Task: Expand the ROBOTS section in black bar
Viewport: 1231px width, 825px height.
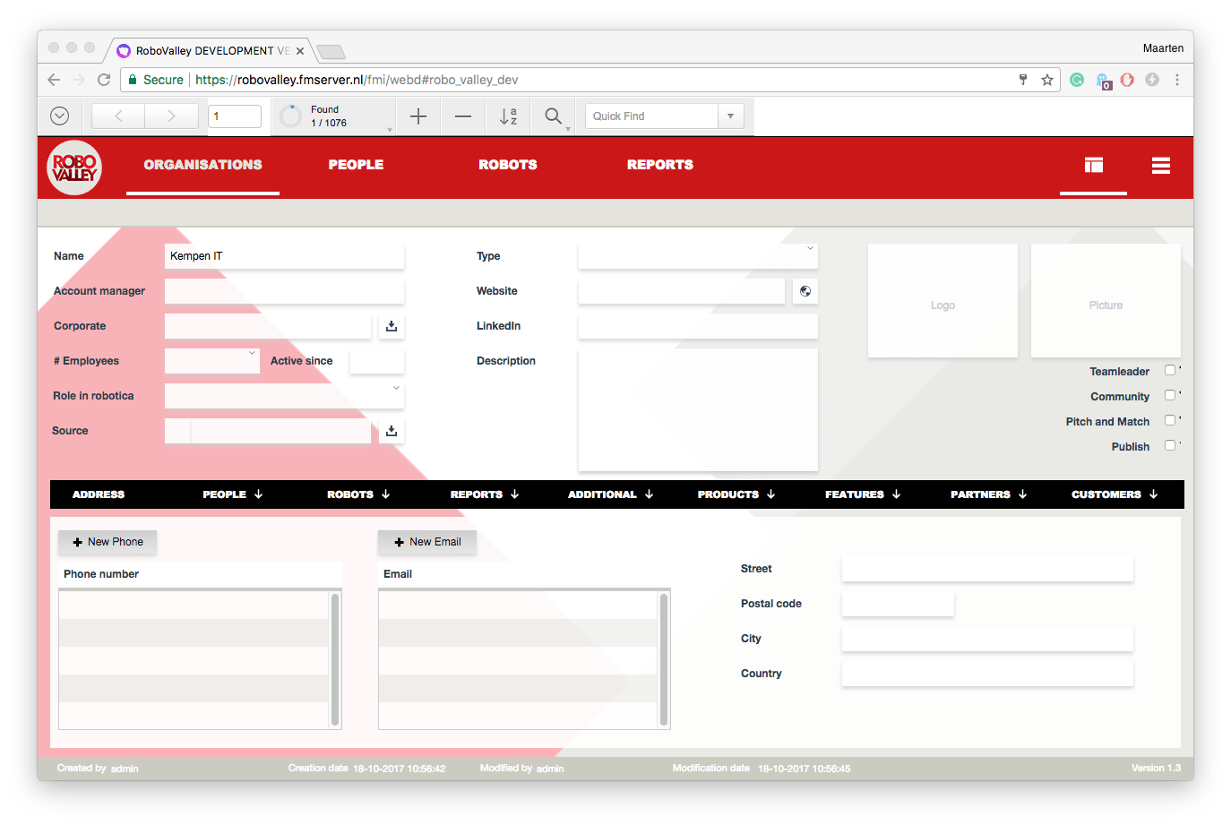Action: [358, 494]
